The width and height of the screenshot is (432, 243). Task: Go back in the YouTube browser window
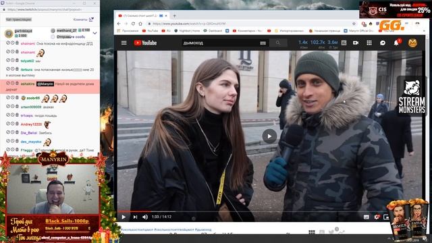(119, 24)
